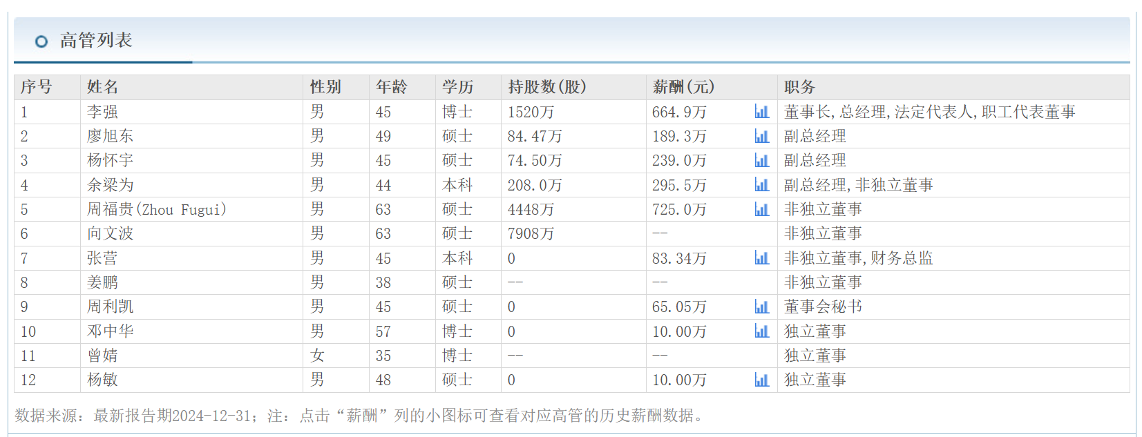The image size is (1142, 437).
Task: Select the name 邓中华
Action: click(111, 331)
